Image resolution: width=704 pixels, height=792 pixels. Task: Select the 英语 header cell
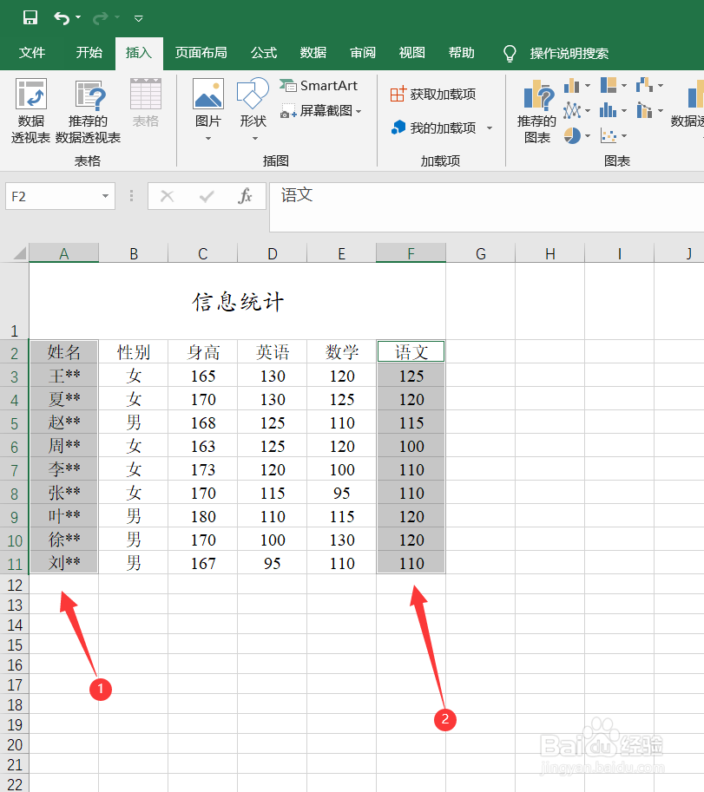[x=273, y=351]
